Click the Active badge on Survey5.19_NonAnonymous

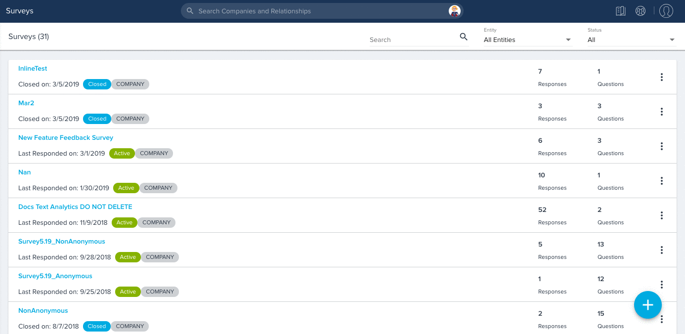128,257
